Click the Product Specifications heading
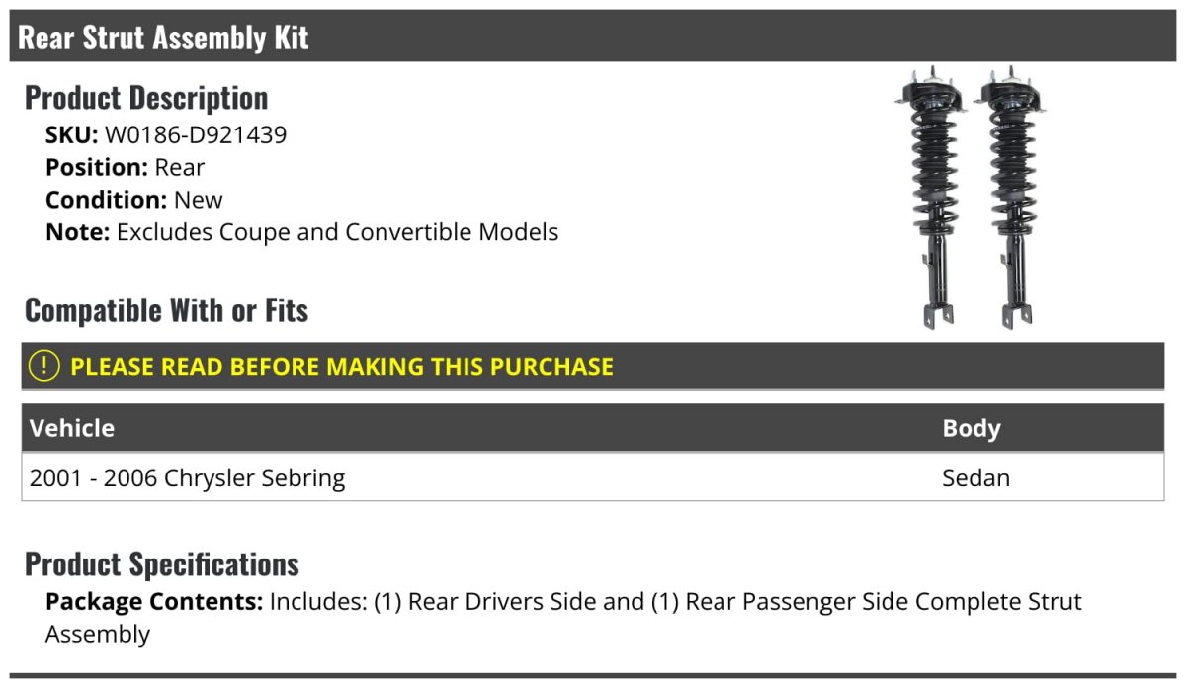This screenshot has height=688, width=1186. point(162,564)
